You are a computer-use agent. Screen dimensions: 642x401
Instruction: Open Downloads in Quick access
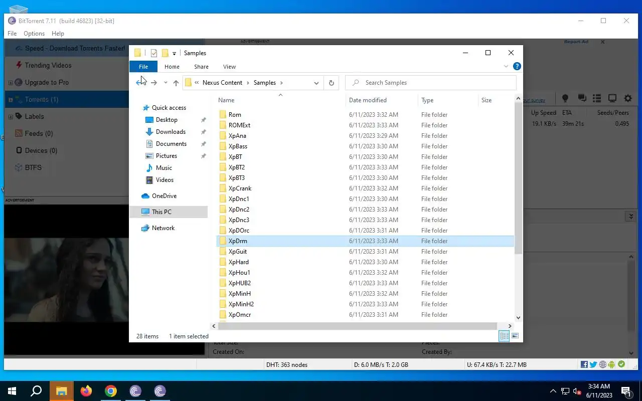[171, 132]
